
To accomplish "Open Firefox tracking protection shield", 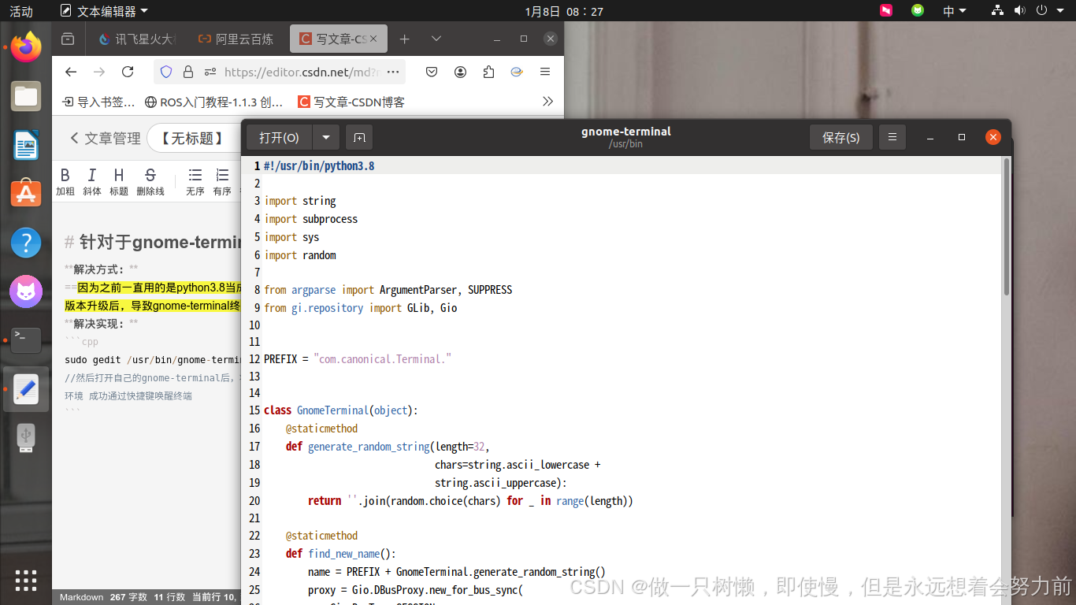I will tap(166, 71).
